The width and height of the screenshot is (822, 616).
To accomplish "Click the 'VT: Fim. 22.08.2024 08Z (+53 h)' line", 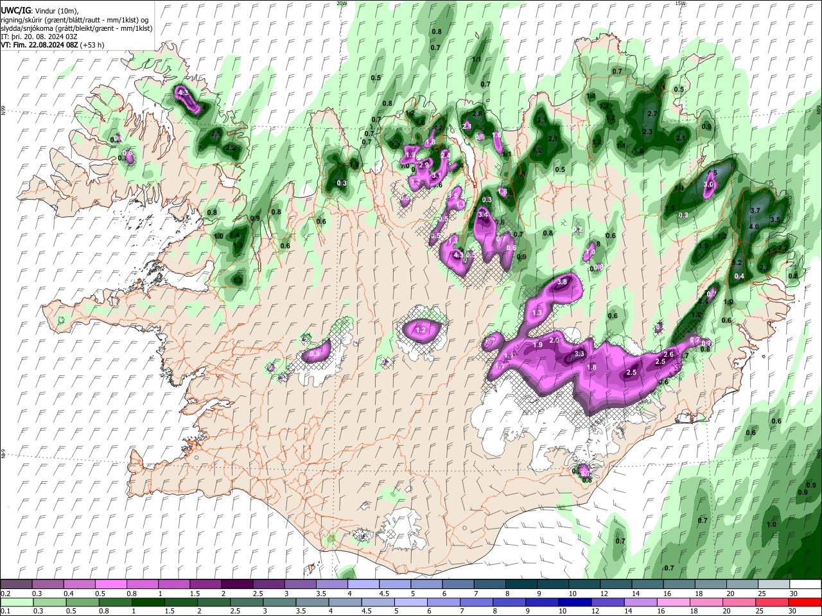I will tap(53, 45).
